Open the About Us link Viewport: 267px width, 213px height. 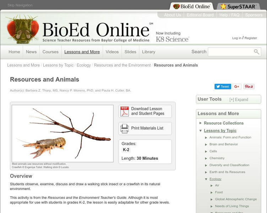click(173, 15)
